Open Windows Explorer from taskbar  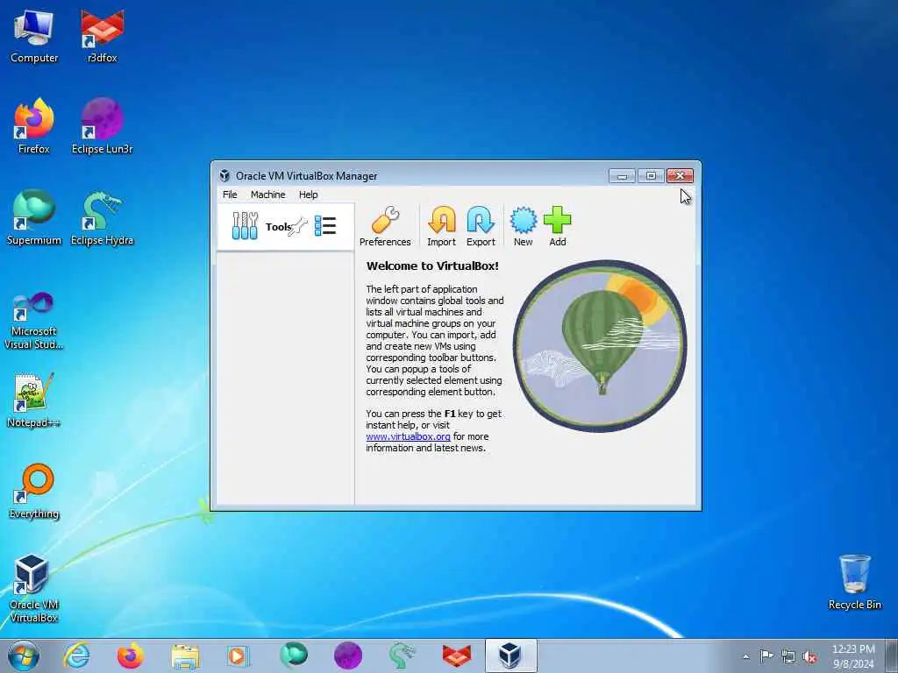(x=185, y=655)
